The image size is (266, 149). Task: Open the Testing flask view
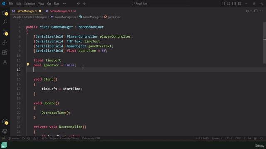point(5,62)
